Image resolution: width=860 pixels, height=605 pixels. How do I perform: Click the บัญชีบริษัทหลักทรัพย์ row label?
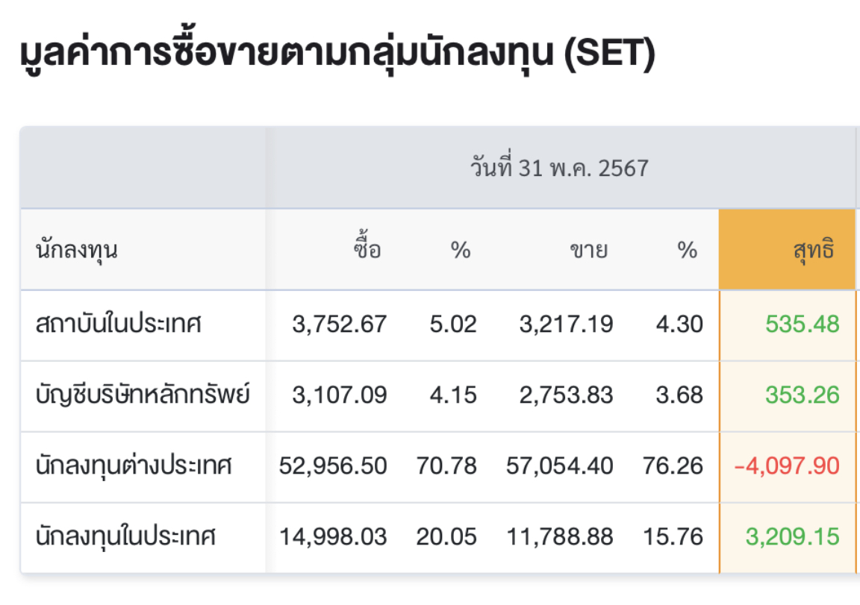[x=143, y=394]
